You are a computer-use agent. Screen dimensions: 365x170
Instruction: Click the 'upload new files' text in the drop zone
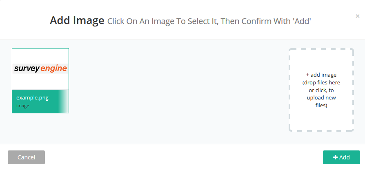321,102
